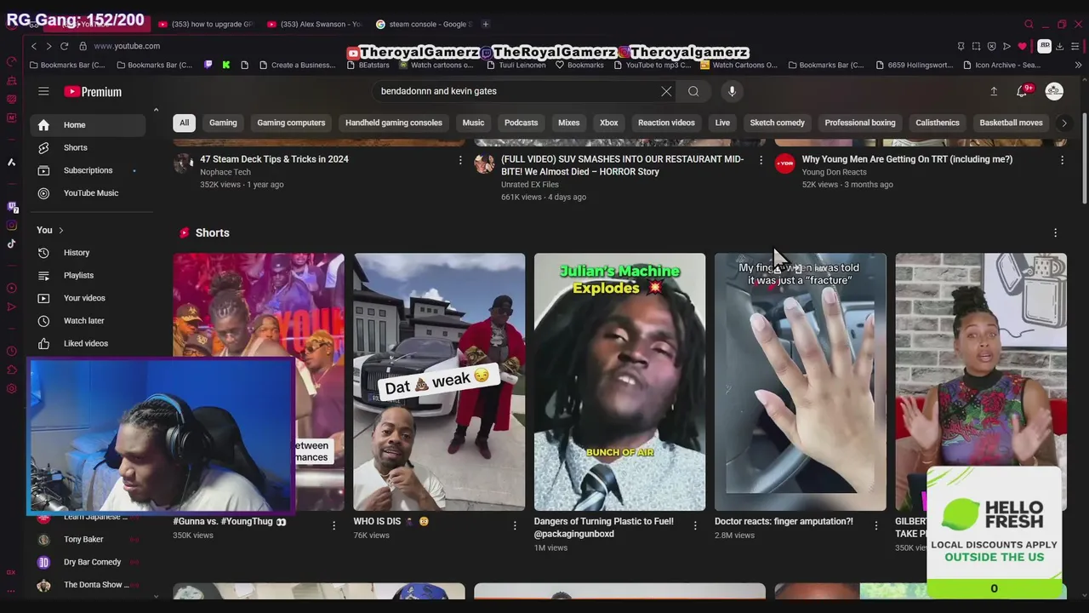Open options for Dangers of Turning Plastic short

pos(695,525)
